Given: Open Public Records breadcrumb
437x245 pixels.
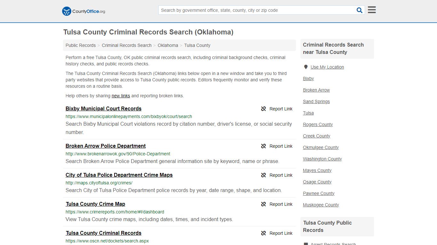Looking at the screenshot, I should [81, 45].
